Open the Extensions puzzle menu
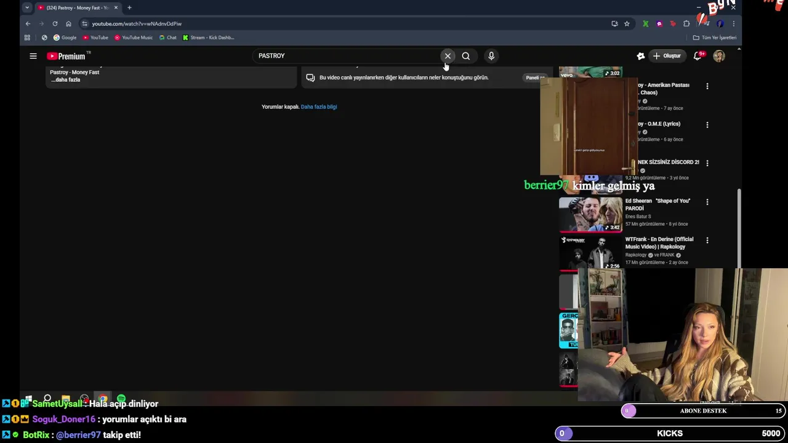Viewport: 788px width, 443px height. 686,23
